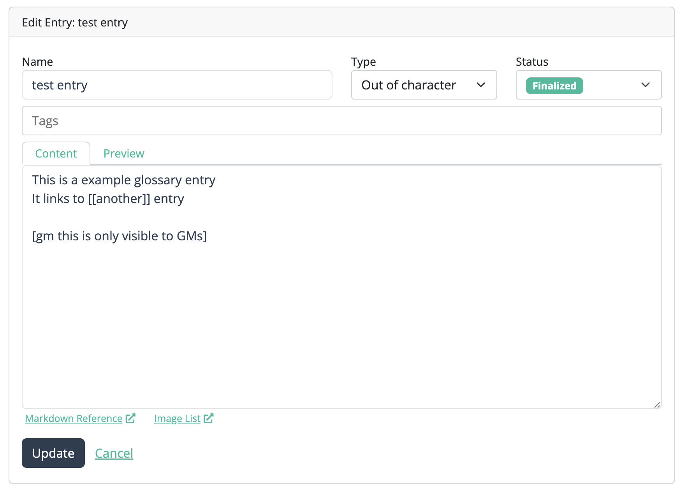Click the external link icon beside Image List
686x490 pixels.
pos(209,418)
